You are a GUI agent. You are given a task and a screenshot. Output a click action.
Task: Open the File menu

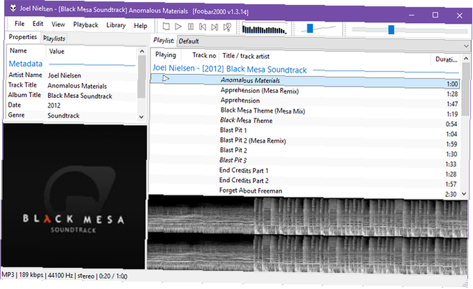point(19,24)
